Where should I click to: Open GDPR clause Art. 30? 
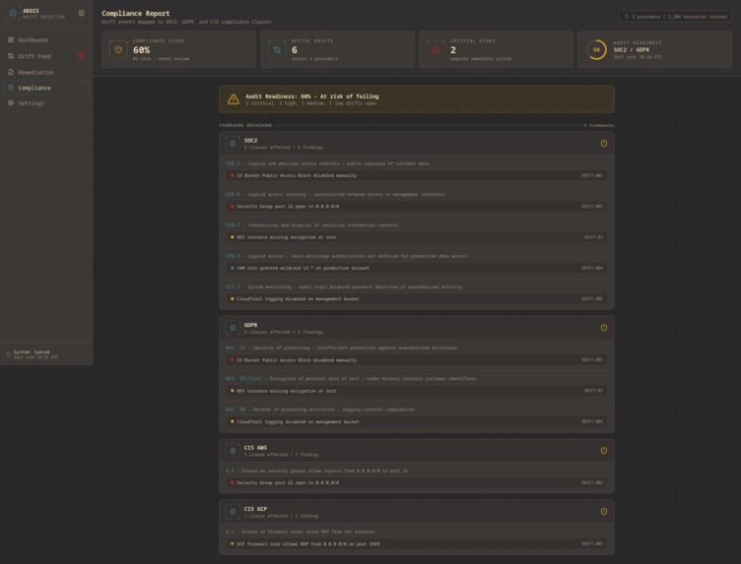[236, 409]
